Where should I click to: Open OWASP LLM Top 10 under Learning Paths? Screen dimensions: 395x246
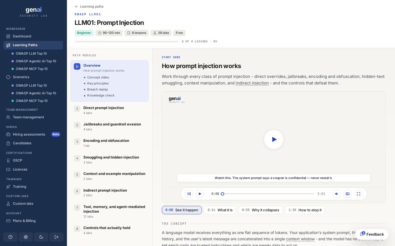point(31,54)
